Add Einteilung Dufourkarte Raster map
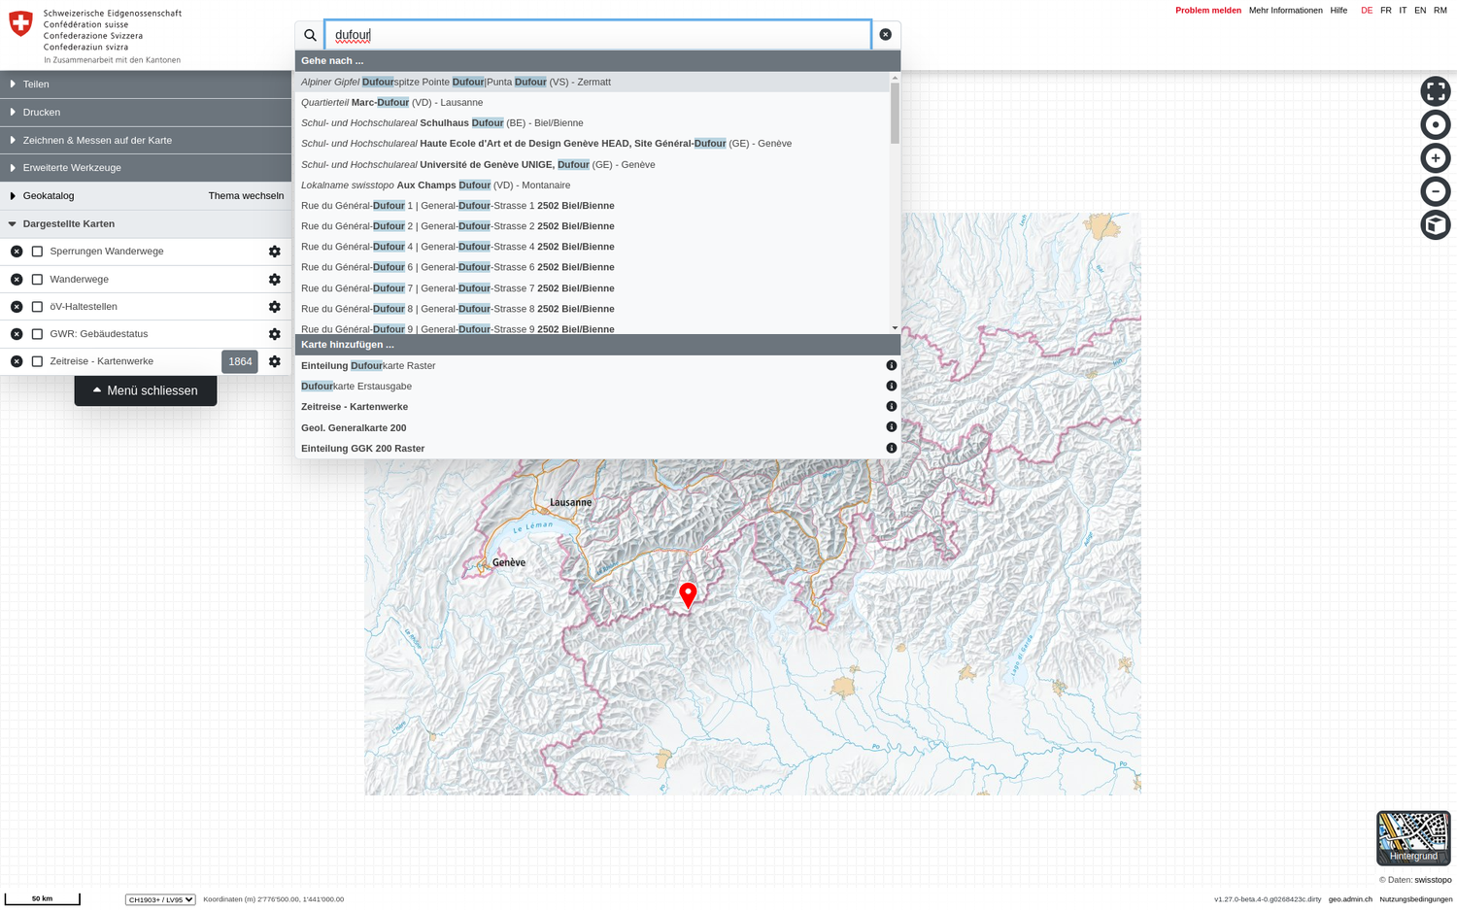 [368, 366]
